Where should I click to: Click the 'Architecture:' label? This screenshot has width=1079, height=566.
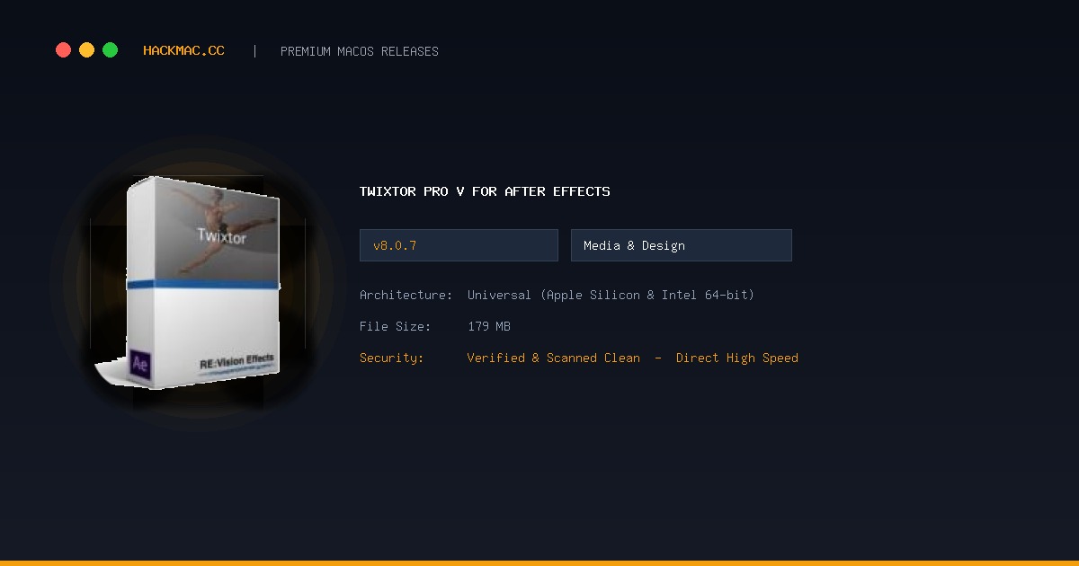click(x=406, y=295)
